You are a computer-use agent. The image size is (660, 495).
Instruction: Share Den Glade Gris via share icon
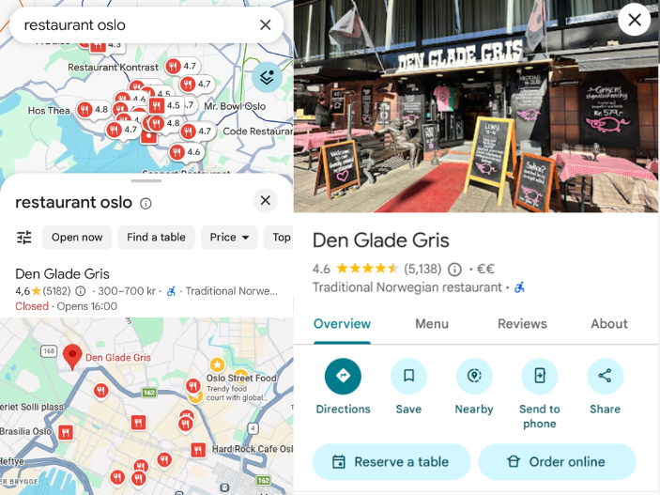[x=605, y=377]
